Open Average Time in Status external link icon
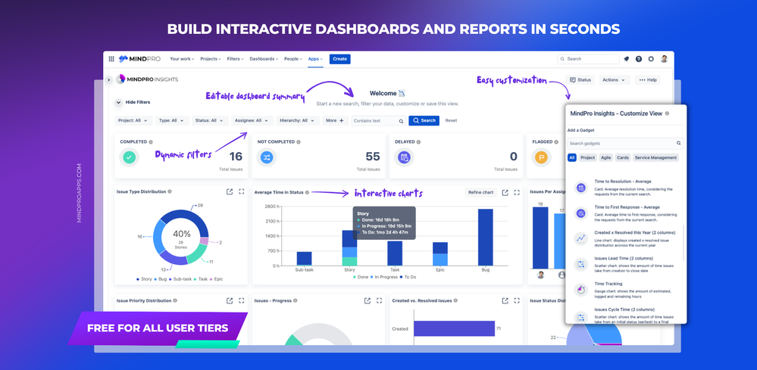757x370 pixels. 505,192
